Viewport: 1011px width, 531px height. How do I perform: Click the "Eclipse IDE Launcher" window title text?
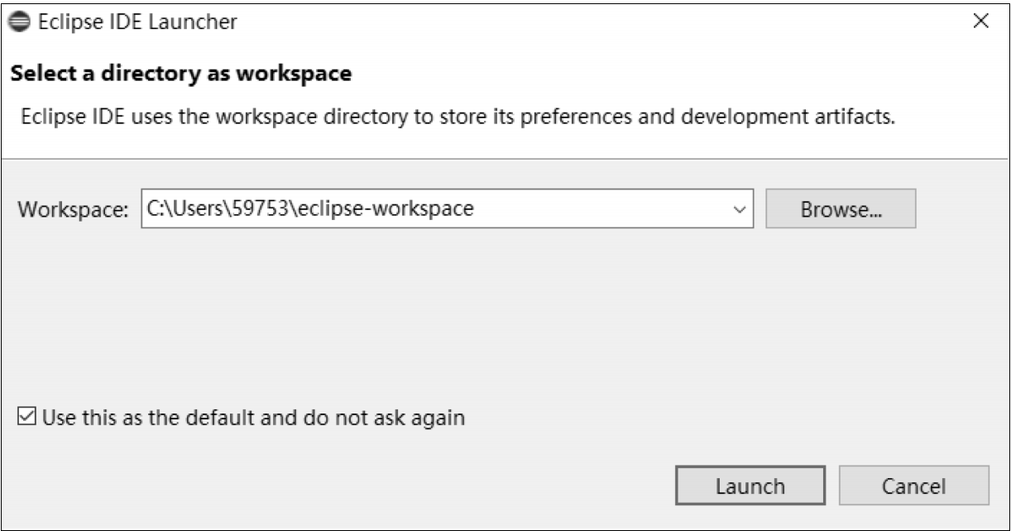pos(138,23)
